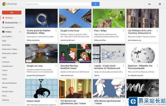The width and height of the screenshot is (166, 106).
Task: Open the News folder
Action: tap(4, 96)
